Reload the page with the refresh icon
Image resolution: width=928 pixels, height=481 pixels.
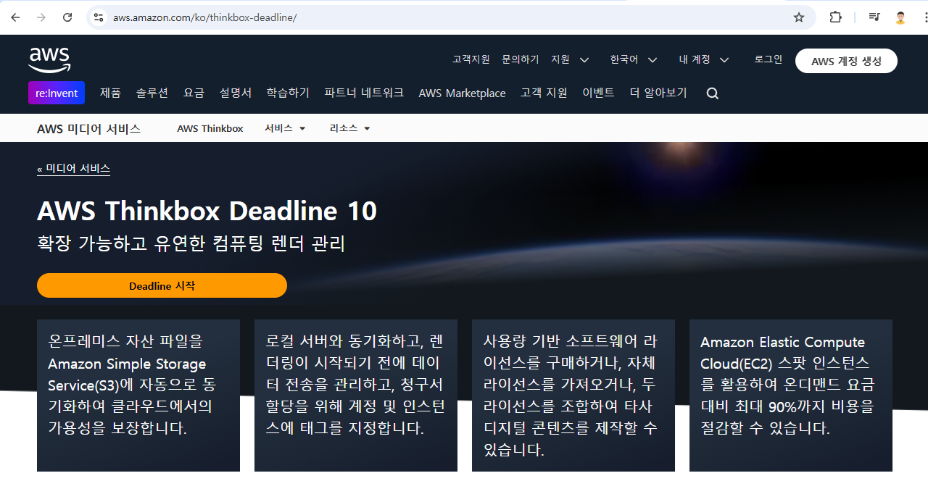point(67,17)
